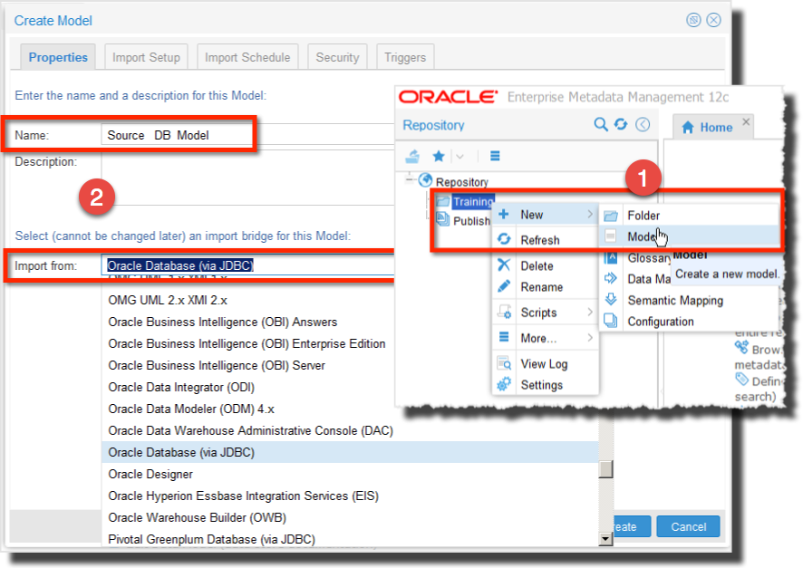This screenshot has height=568, width=803.
Task: Choose Delete from the context menu
Action: (546, 265)
